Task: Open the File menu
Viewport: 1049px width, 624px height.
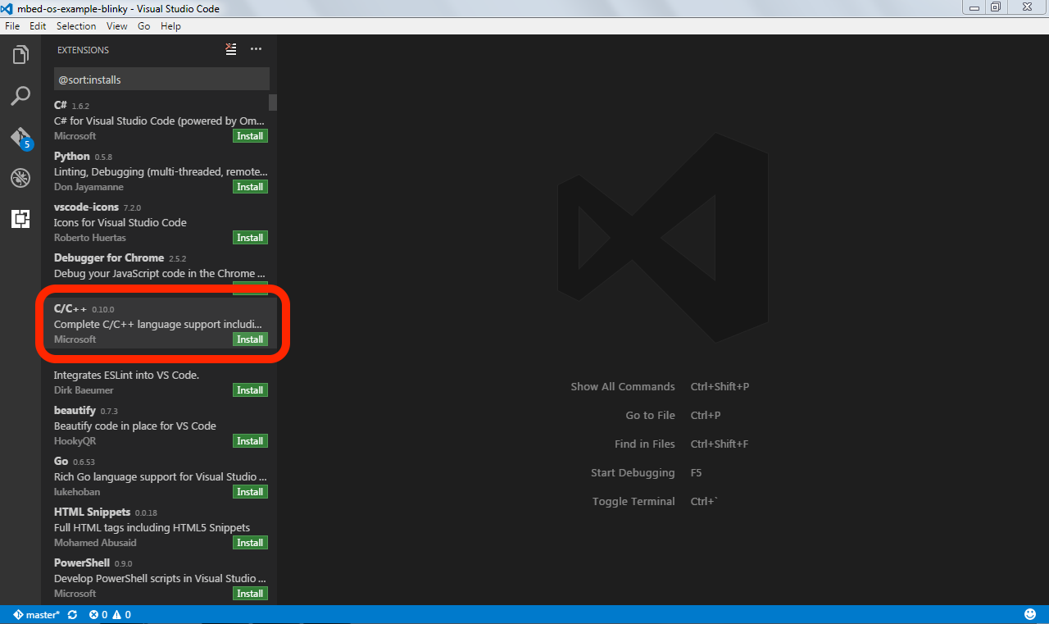Action: point(12,25)
